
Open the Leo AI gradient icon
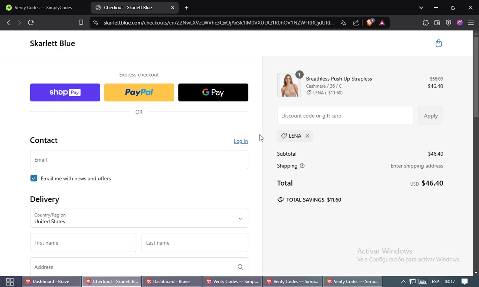pyautogui.click(x=460, y=23)
